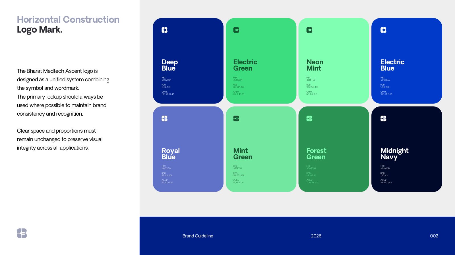Click the 'Forest Green' color name

316,154
